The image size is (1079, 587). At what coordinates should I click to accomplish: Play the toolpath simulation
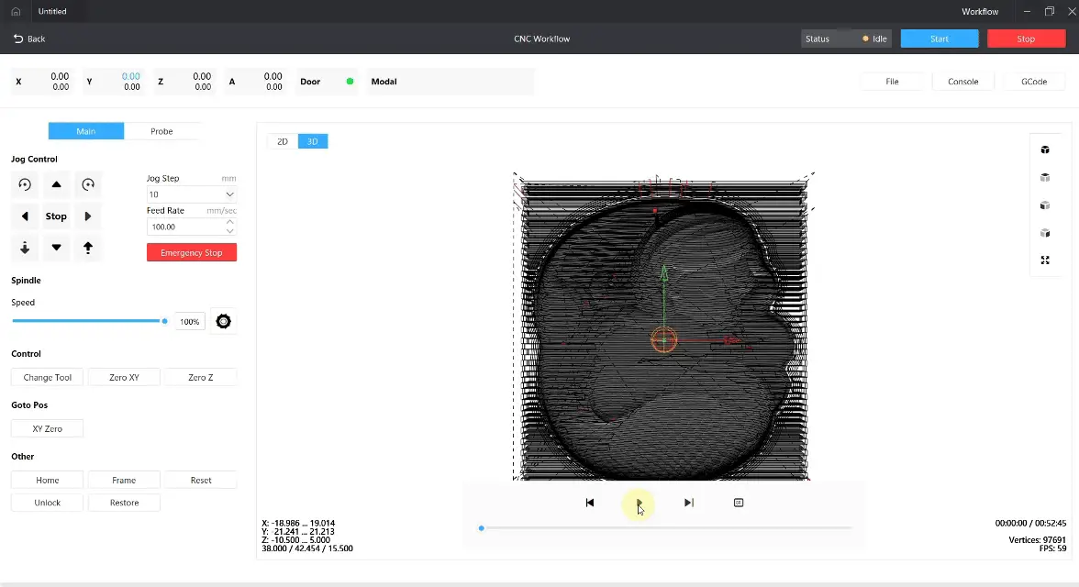[x=639, y=502]
